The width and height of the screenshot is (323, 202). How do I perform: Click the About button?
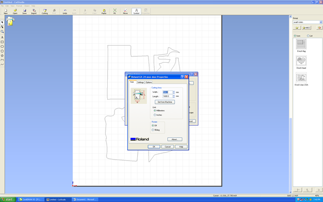[x=174, y=139]
